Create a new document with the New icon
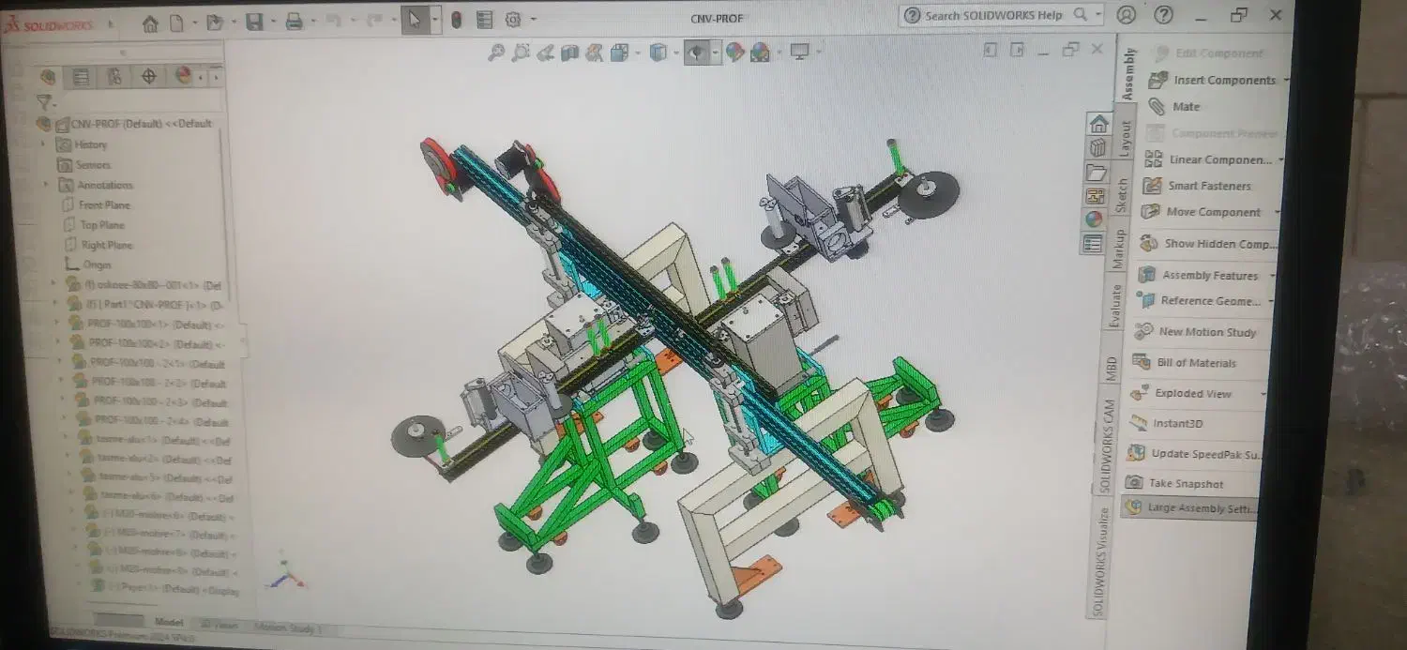This screenshot has width=1407, height=650. point(176,23)
